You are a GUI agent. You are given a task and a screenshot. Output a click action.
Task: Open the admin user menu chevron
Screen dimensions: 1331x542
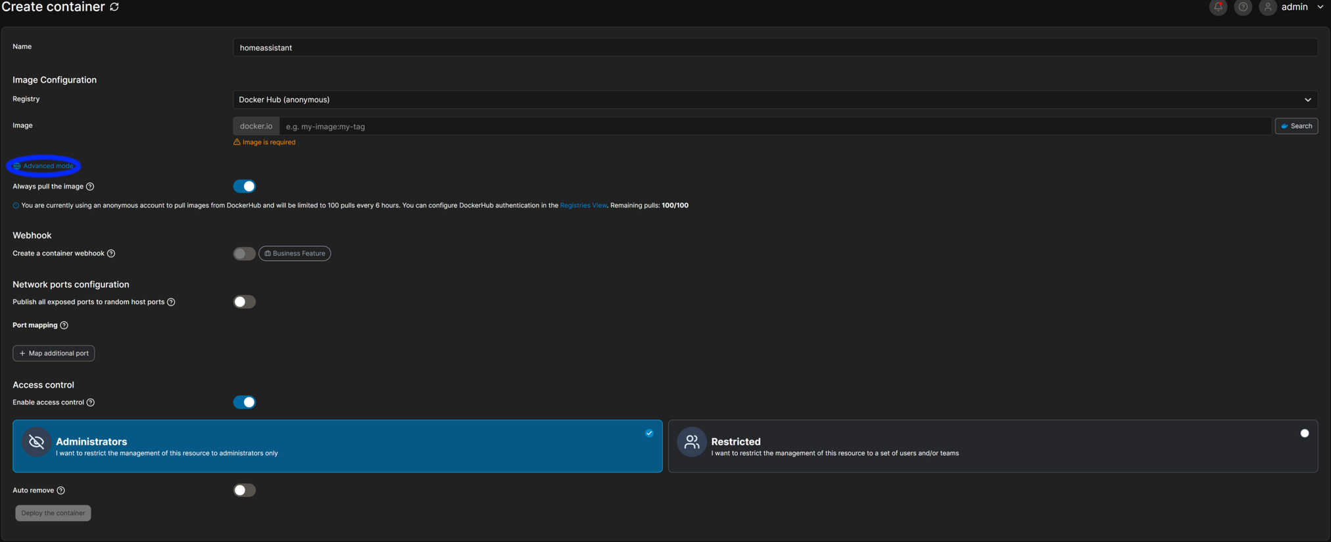(x=1320, y=7)
